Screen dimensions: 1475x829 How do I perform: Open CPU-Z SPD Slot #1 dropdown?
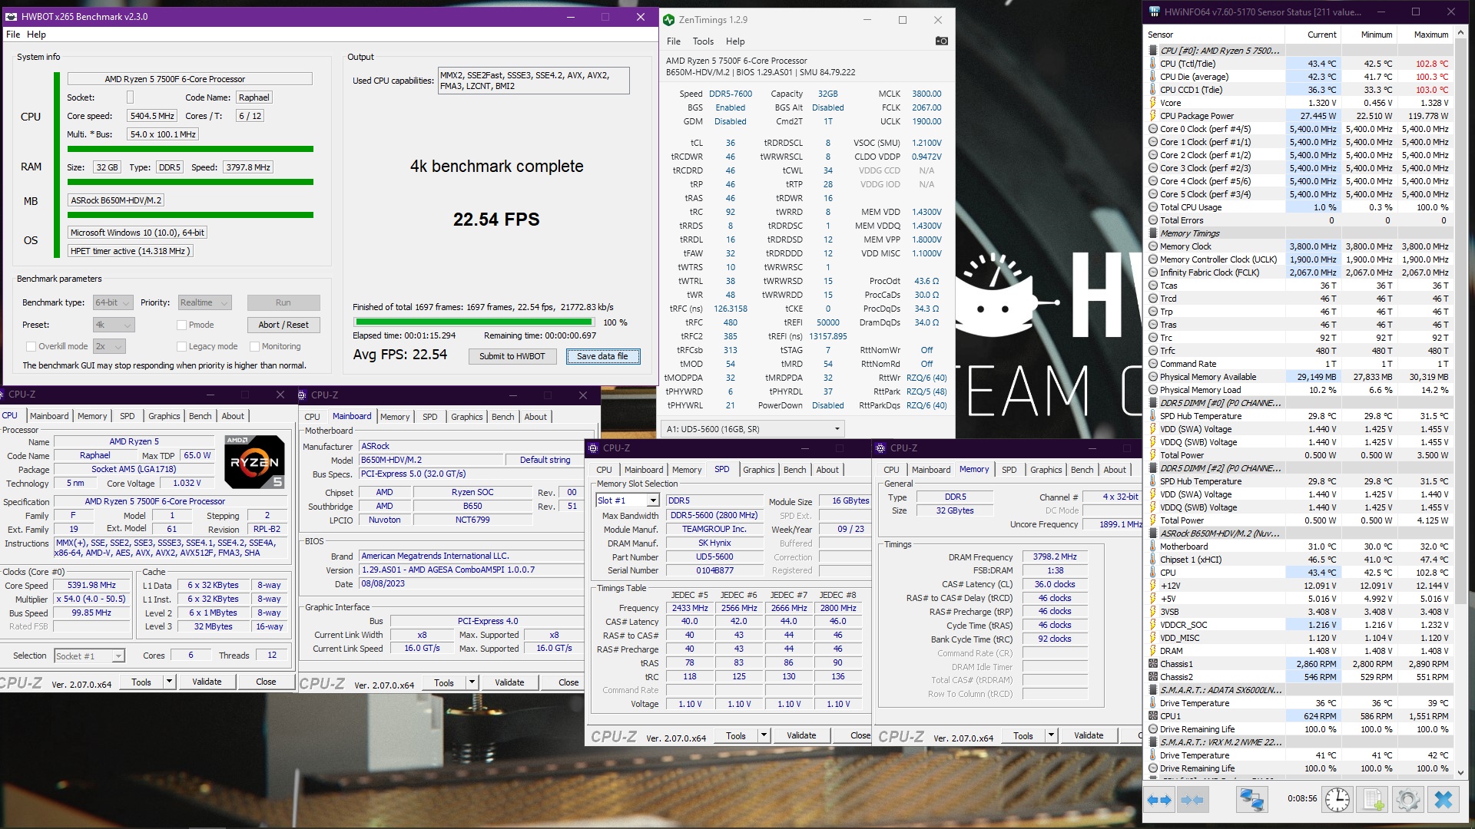pyautogui.click(x=628, y=500)
